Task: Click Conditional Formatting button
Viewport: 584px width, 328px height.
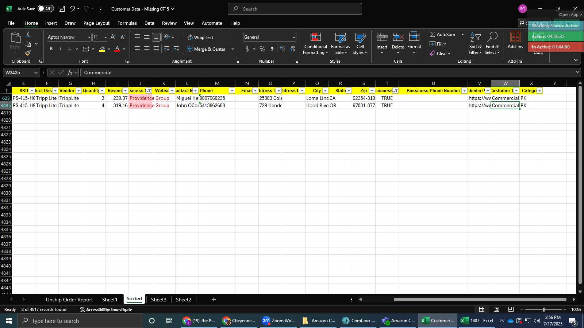Action: pyautogui.click(x=316, y=44)
